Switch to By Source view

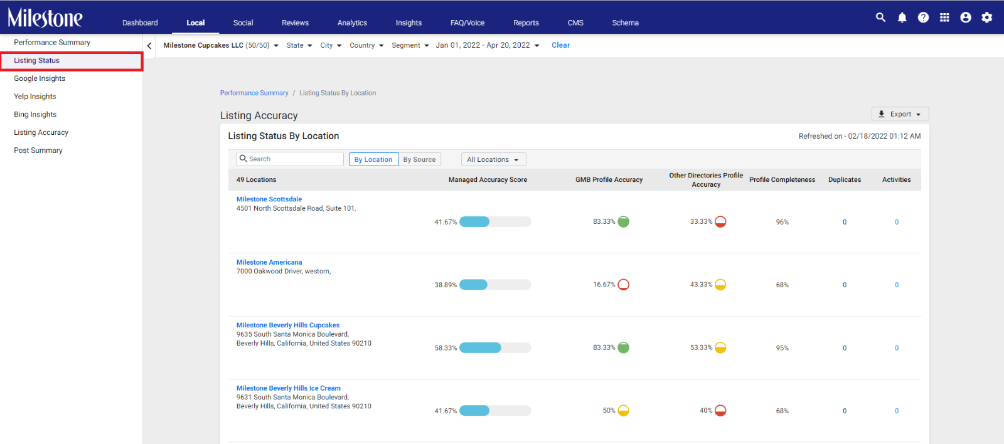tap(419, 159)
